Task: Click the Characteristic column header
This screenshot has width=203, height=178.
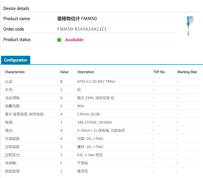Action: click(x=15, y=72)
